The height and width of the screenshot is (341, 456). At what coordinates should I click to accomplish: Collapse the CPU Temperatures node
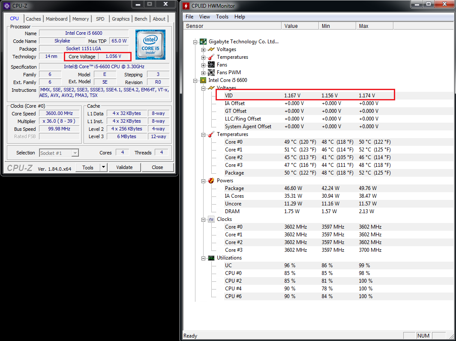tap(204, 135)
